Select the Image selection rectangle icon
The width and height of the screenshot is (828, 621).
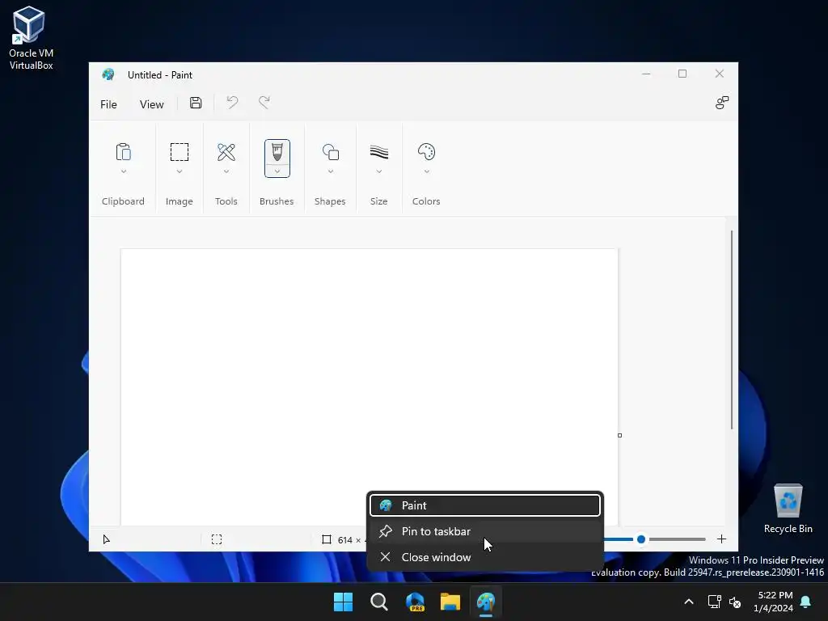click(x=179, y=152)
